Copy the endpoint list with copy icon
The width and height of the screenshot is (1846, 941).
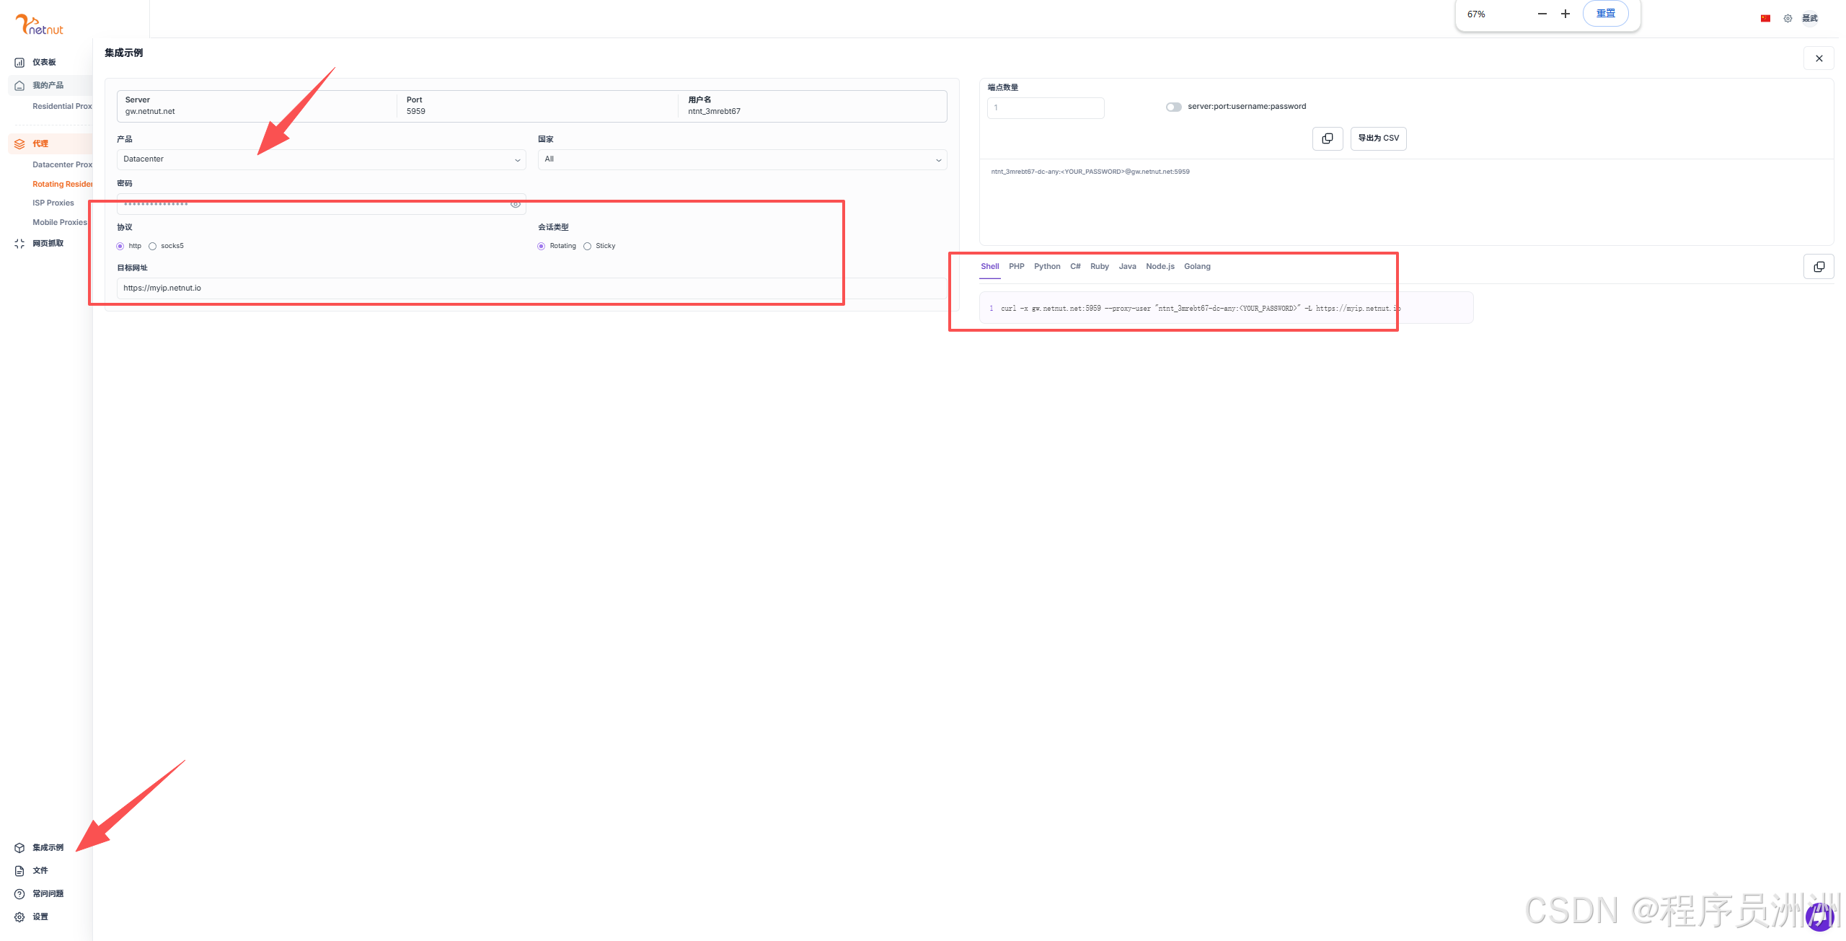tap(1327, 138)
